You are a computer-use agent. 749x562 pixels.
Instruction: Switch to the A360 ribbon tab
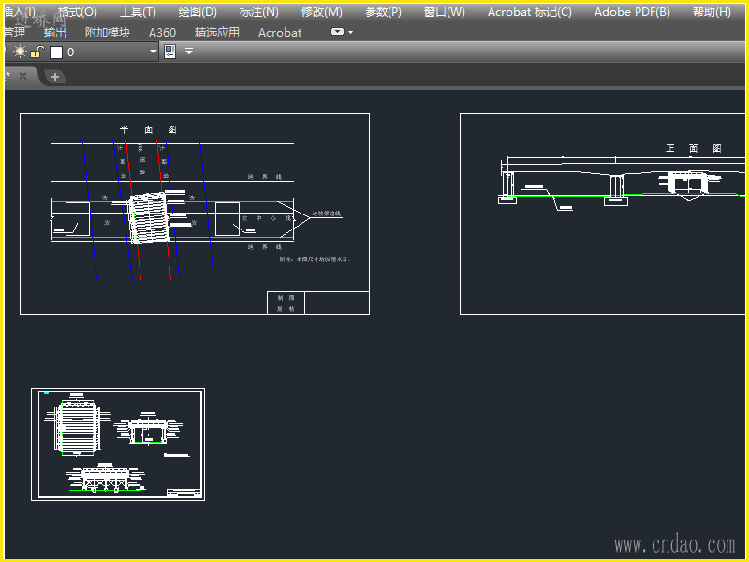(x=162, y=33)
